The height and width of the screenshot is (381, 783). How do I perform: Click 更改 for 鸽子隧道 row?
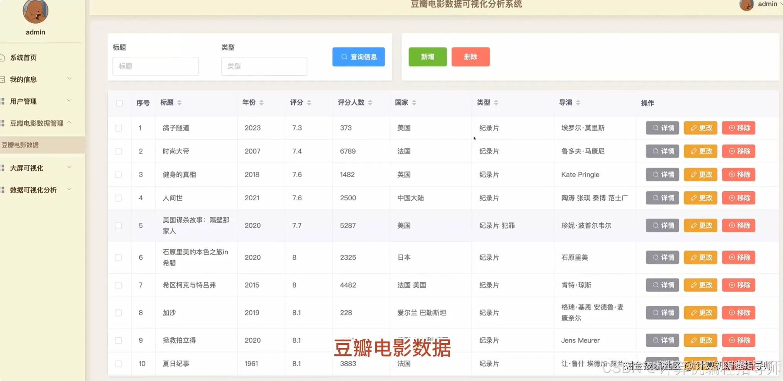point(700,128)
